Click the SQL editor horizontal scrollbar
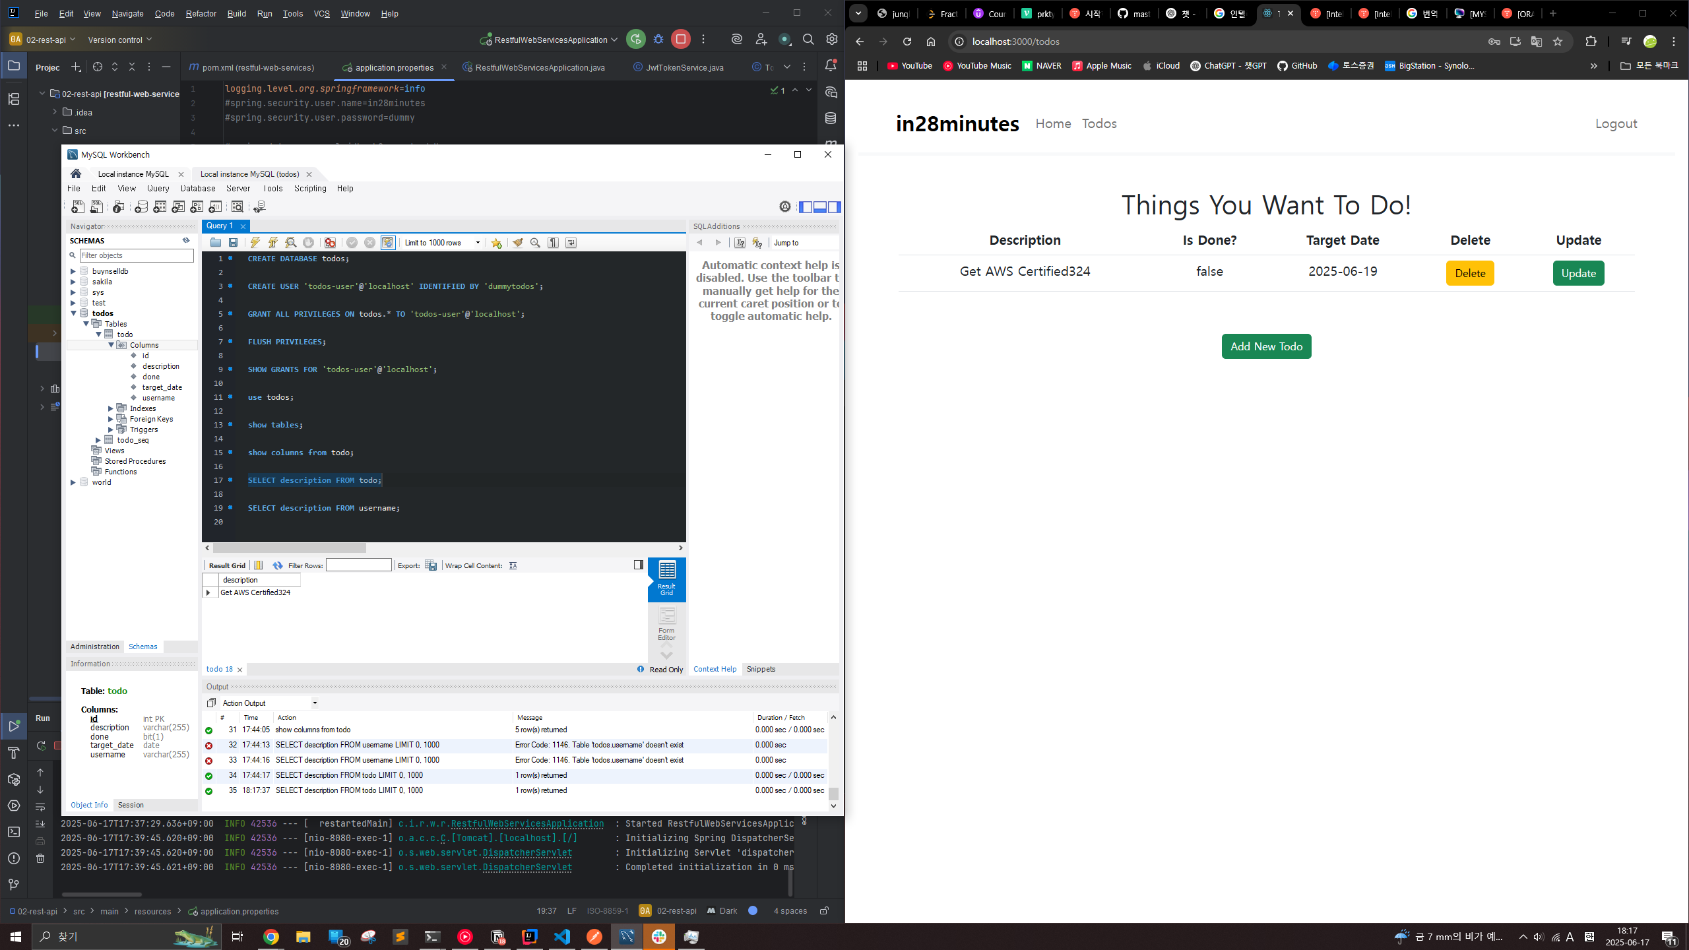The image size is (1689, 950). [x=289, y=548]
